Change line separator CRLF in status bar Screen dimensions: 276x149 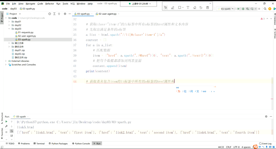tap(229, 147)
